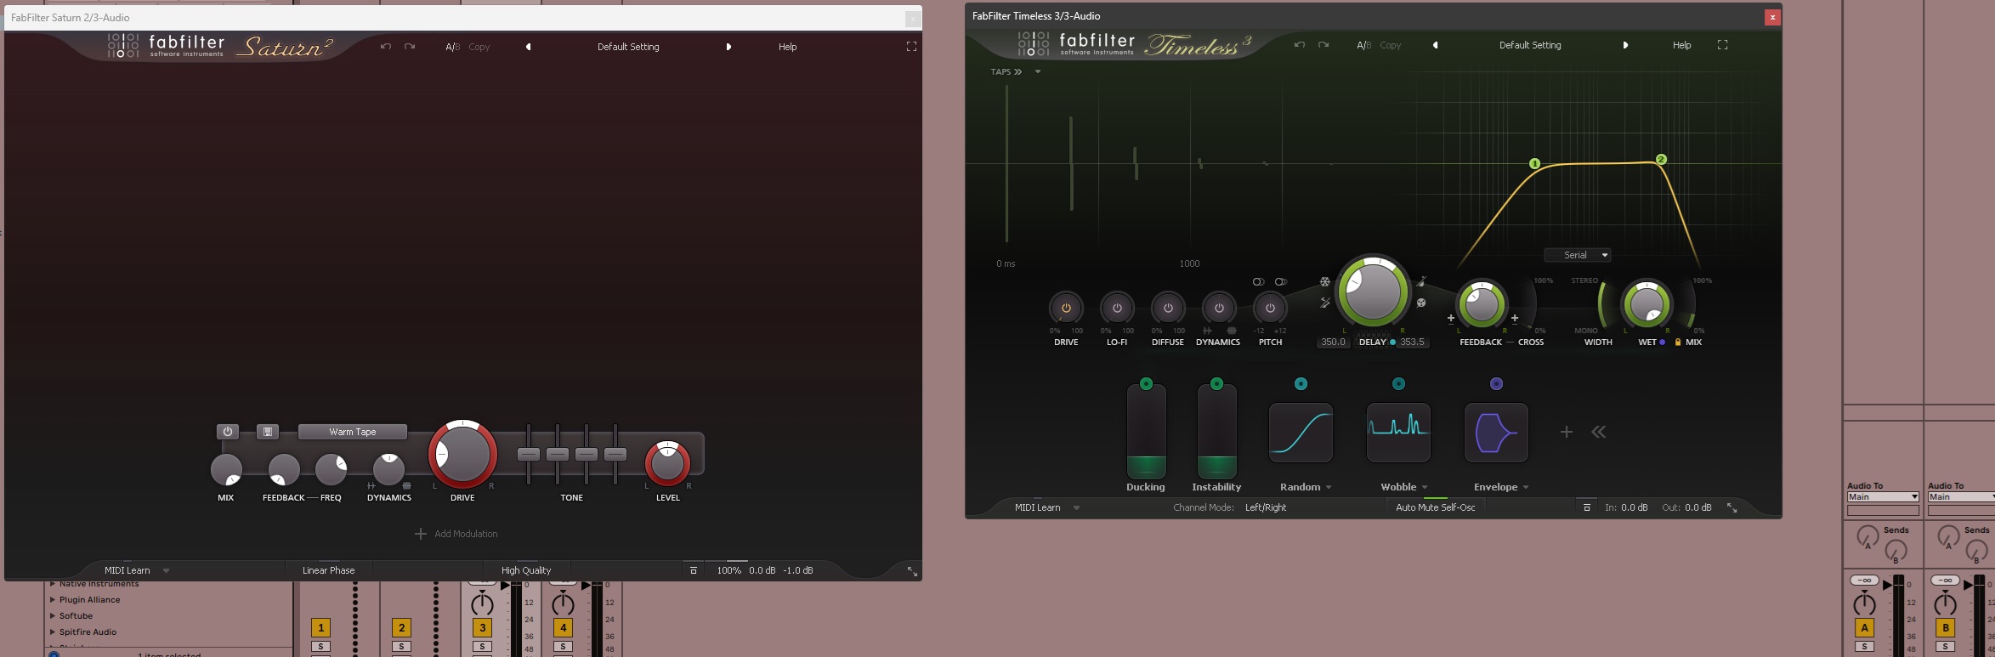Enable Timeless PITCH effect power button
1995x657 pixels.
click(x=1270, y=308)
